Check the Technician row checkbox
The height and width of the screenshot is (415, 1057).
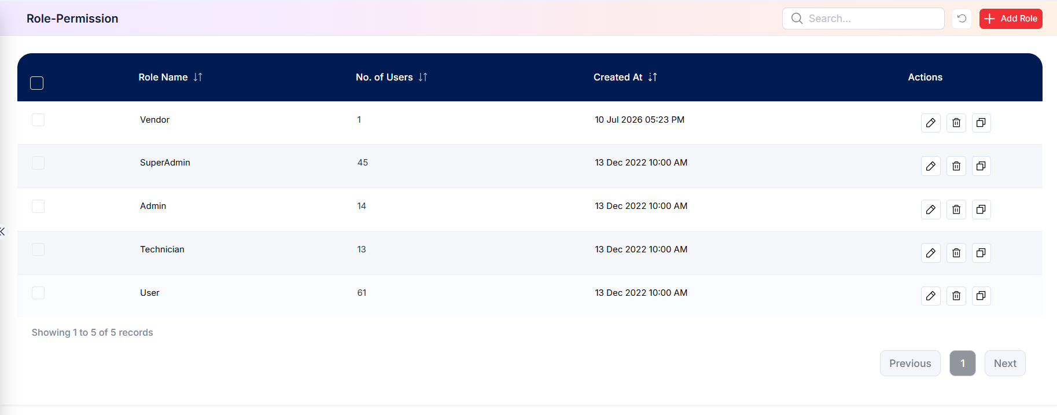pyautogui.click(x=38, y=249)
